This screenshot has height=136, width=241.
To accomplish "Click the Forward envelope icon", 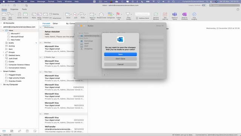I will click(45, 14).
